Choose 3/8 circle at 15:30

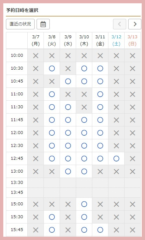point(52,217)
